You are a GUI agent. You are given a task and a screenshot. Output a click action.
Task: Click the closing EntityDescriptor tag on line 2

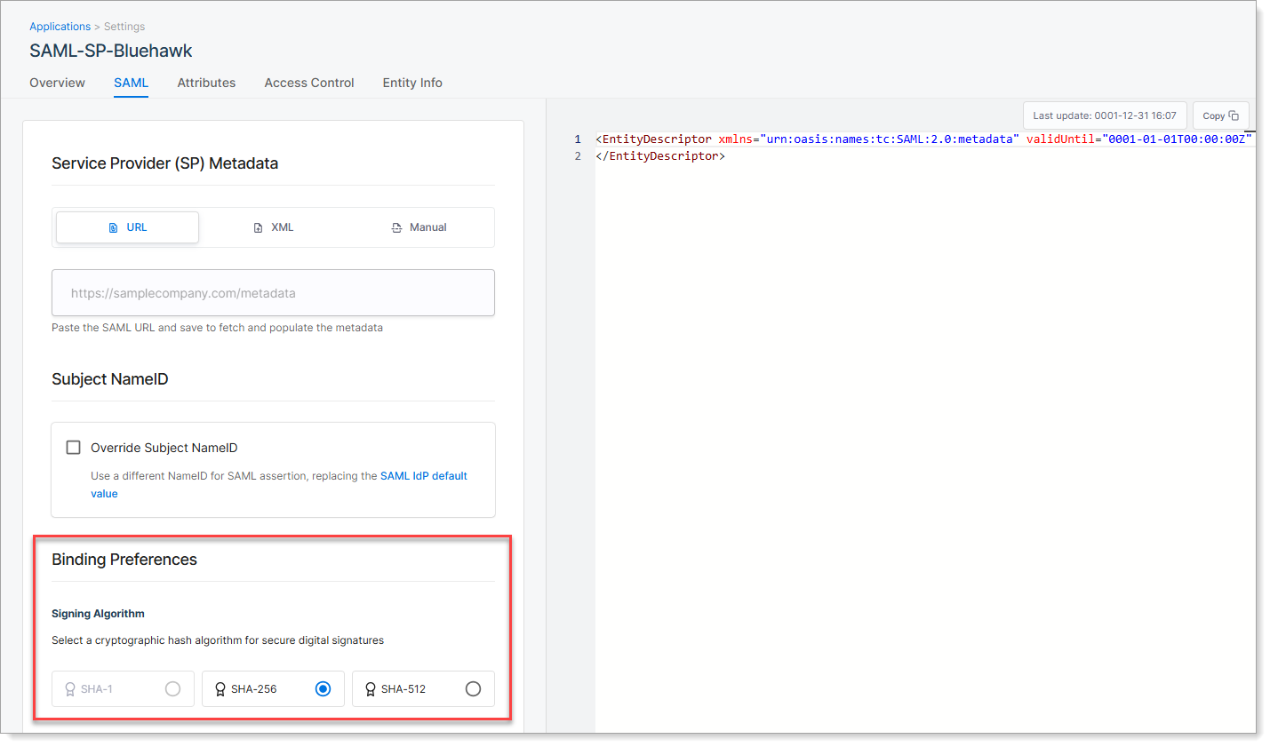(660, 156)
